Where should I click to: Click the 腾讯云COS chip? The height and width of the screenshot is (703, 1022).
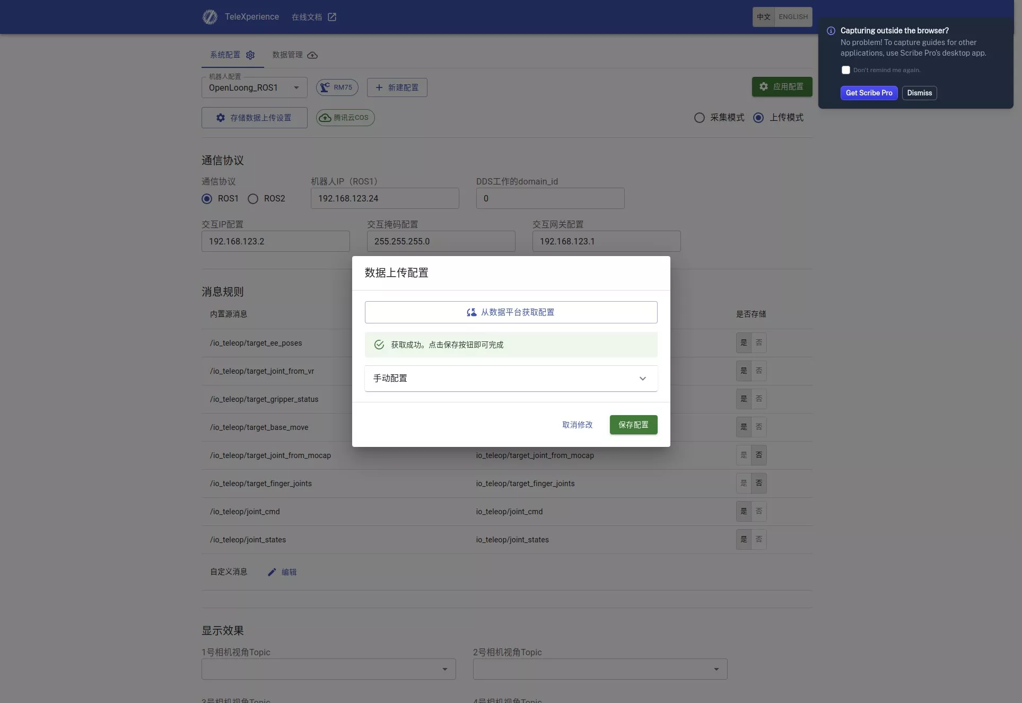[x=345, y=118]
